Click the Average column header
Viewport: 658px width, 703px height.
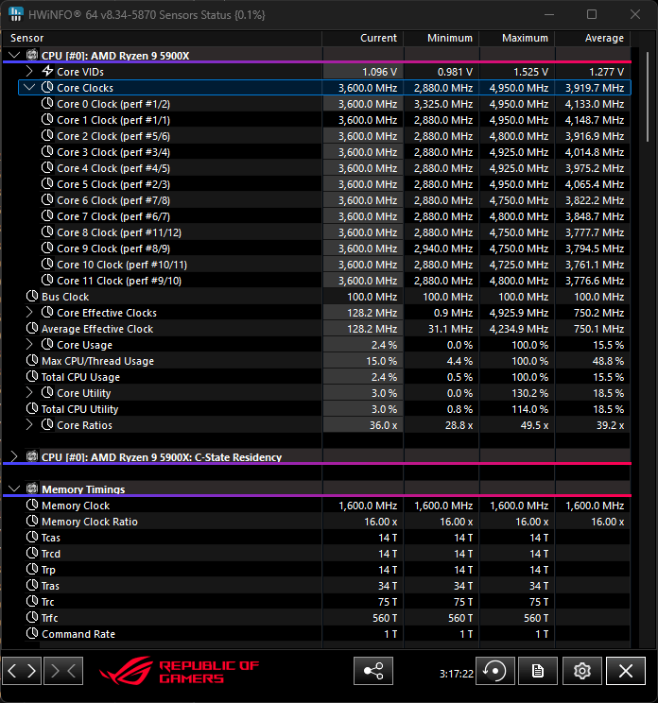pyautogui.click(x=593, y=38)
